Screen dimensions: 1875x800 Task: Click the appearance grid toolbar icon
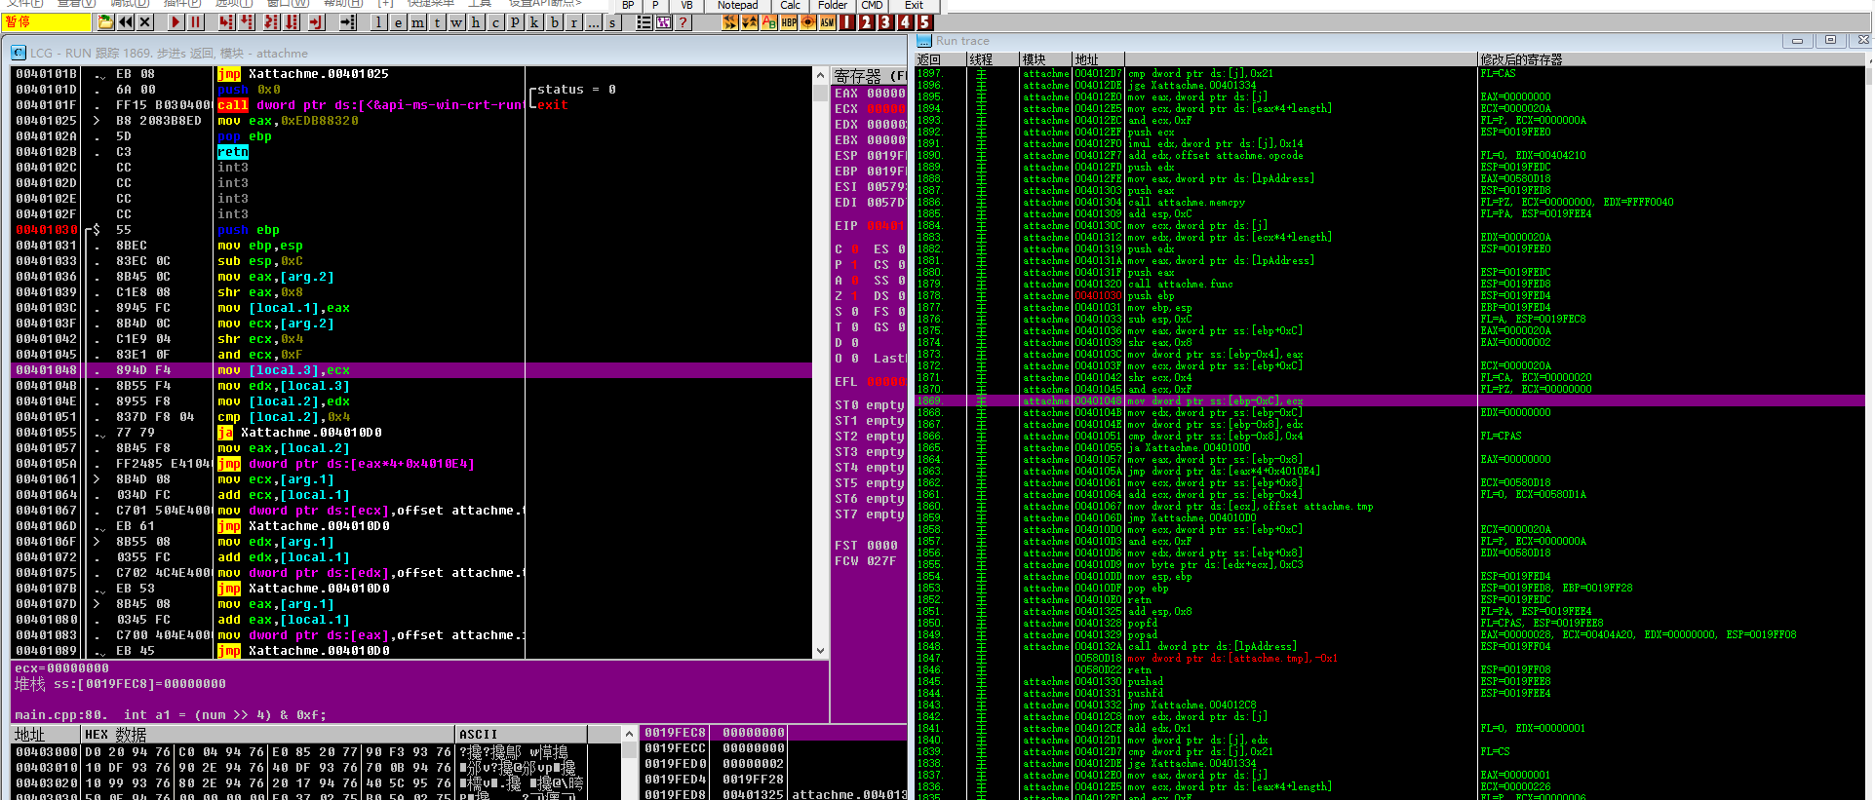[x=664, y=21]
